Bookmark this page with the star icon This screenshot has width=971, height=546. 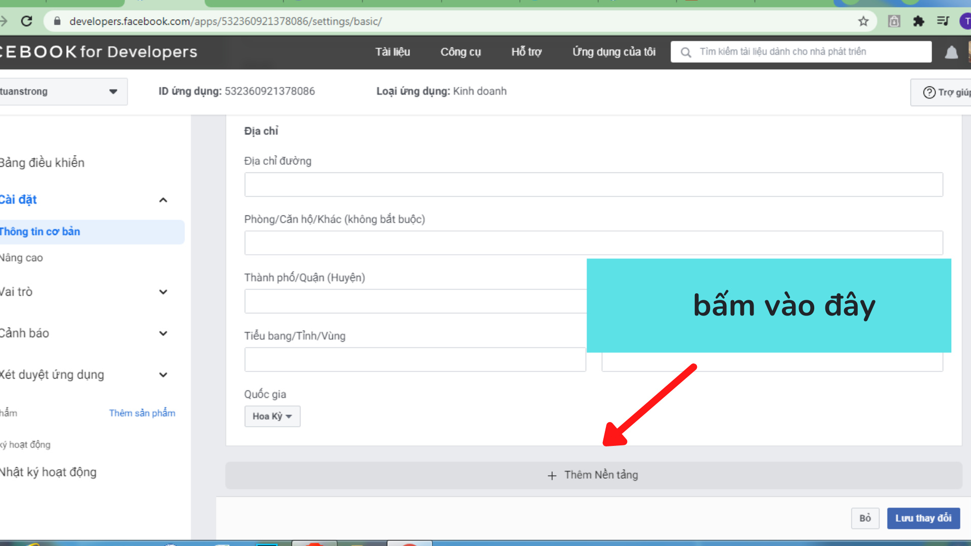pos(863,21)
